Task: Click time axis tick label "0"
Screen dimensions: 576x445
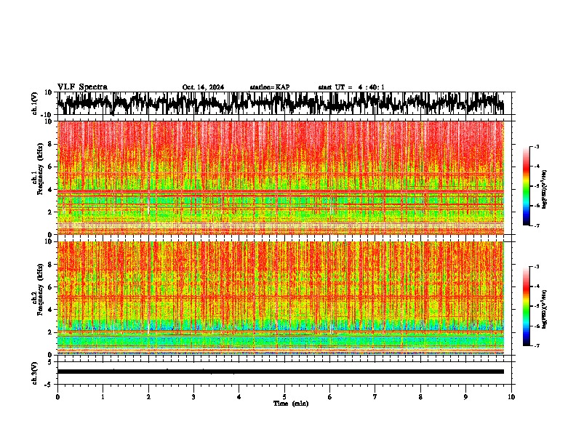Action: 57,397
